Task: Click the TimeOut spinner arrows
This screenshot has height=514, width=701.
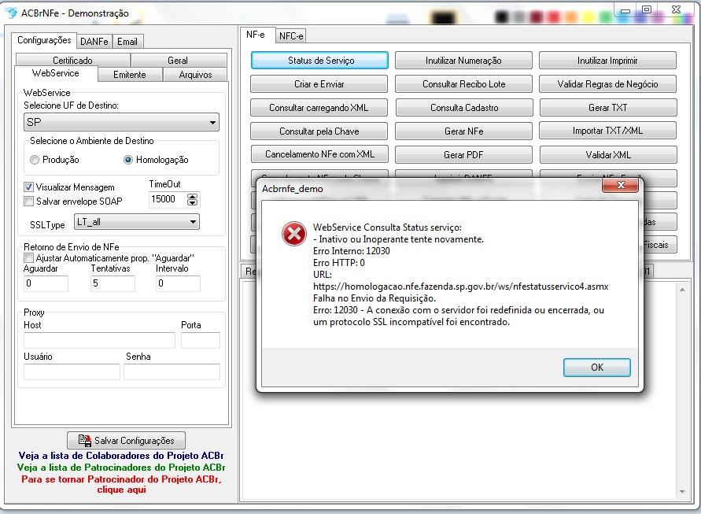Action: (x=193, y=199)
